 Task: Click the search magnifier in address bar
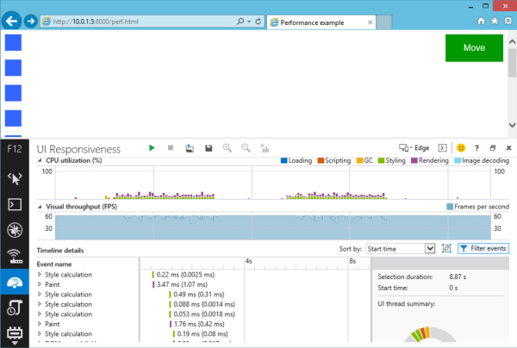coord(240,22)
